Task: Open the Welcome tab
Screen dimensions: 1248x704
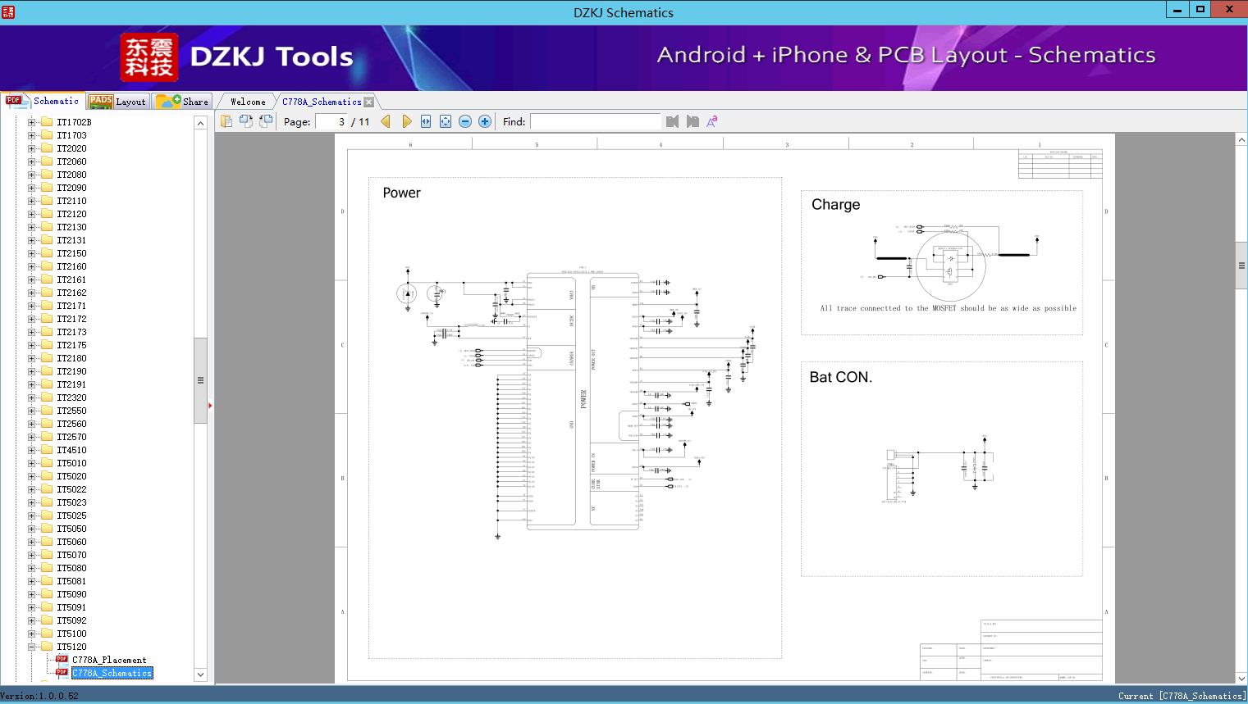Action: click(x=247, y=102)
